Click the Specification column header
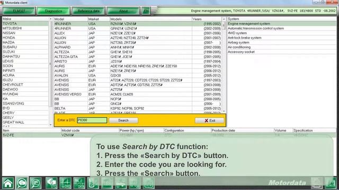This screenshot has height=190, width=339. 315,130
